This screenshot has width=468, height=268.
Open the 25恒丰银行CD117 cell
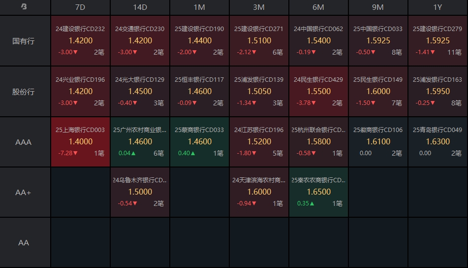(x=199, y=92)
